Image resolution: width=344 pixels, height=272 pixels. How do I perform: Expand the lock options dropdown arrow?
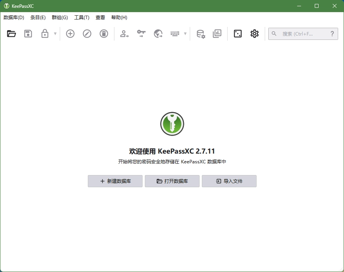click(x=54, y=34)
